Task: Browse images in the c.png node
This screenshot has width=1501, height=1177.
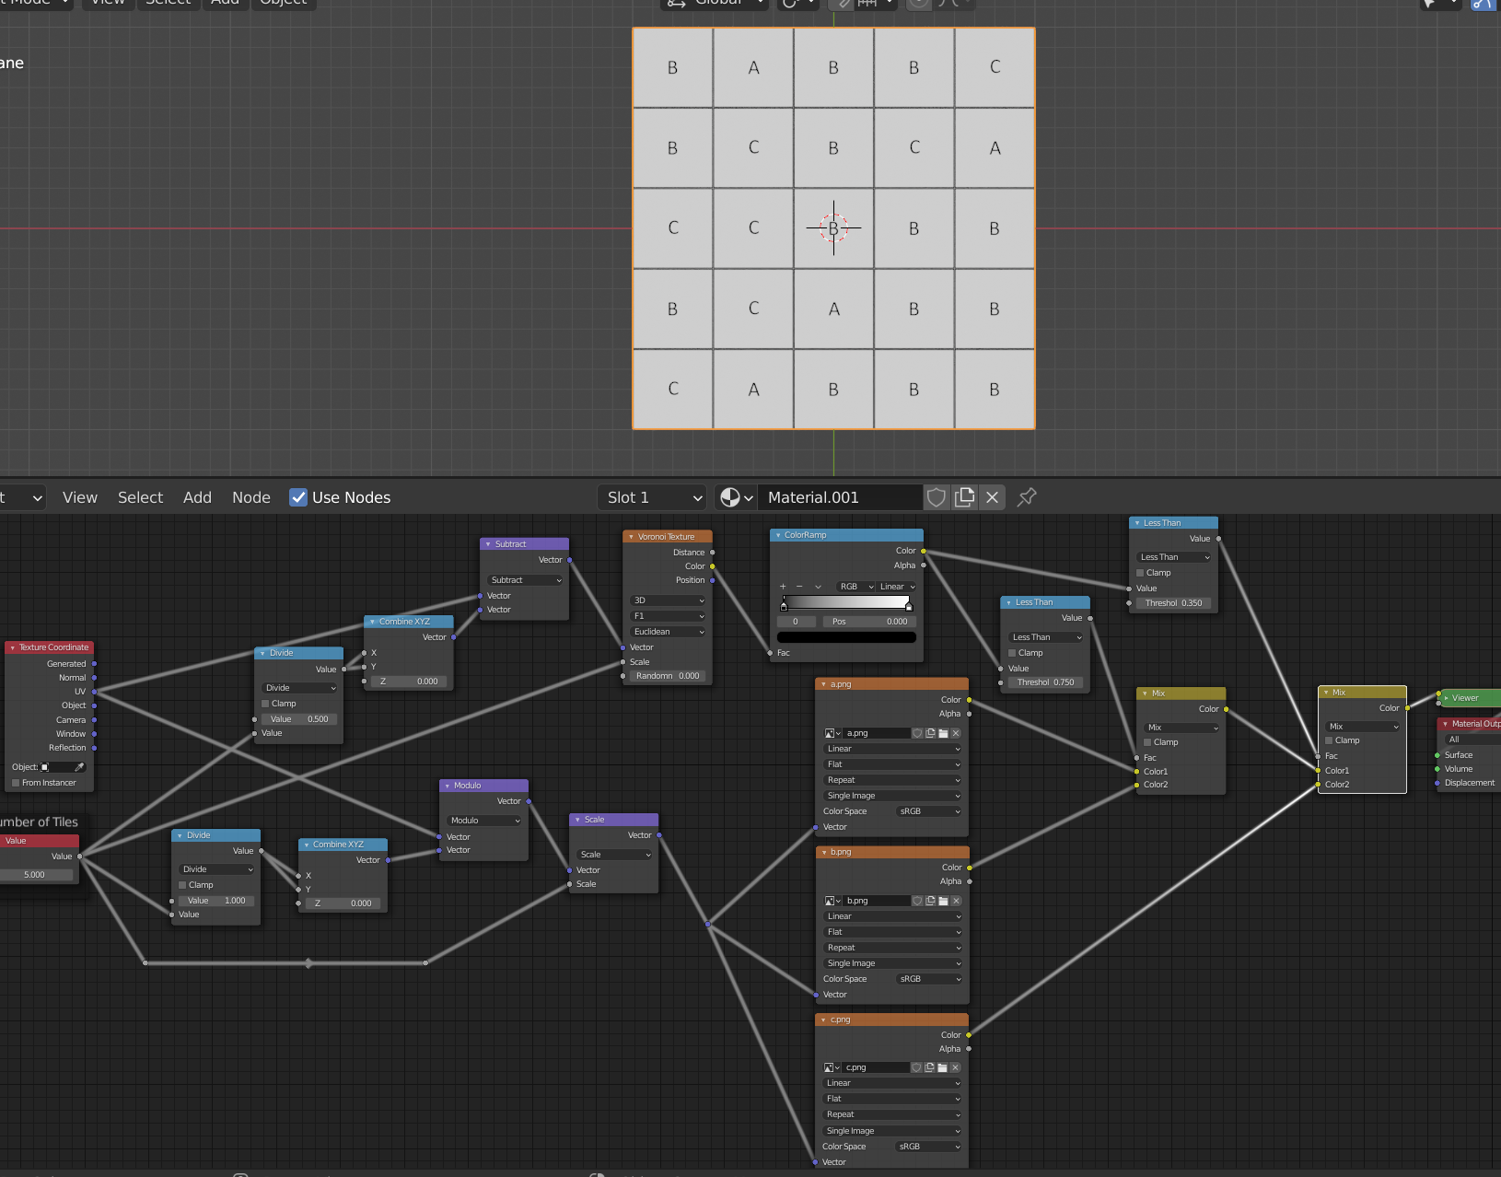Action: coord(832,1067)
